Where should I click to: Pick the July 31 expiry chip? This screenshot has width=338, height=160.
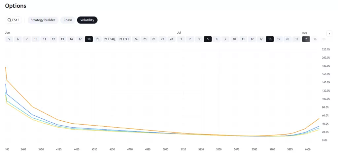pos(296,39)
